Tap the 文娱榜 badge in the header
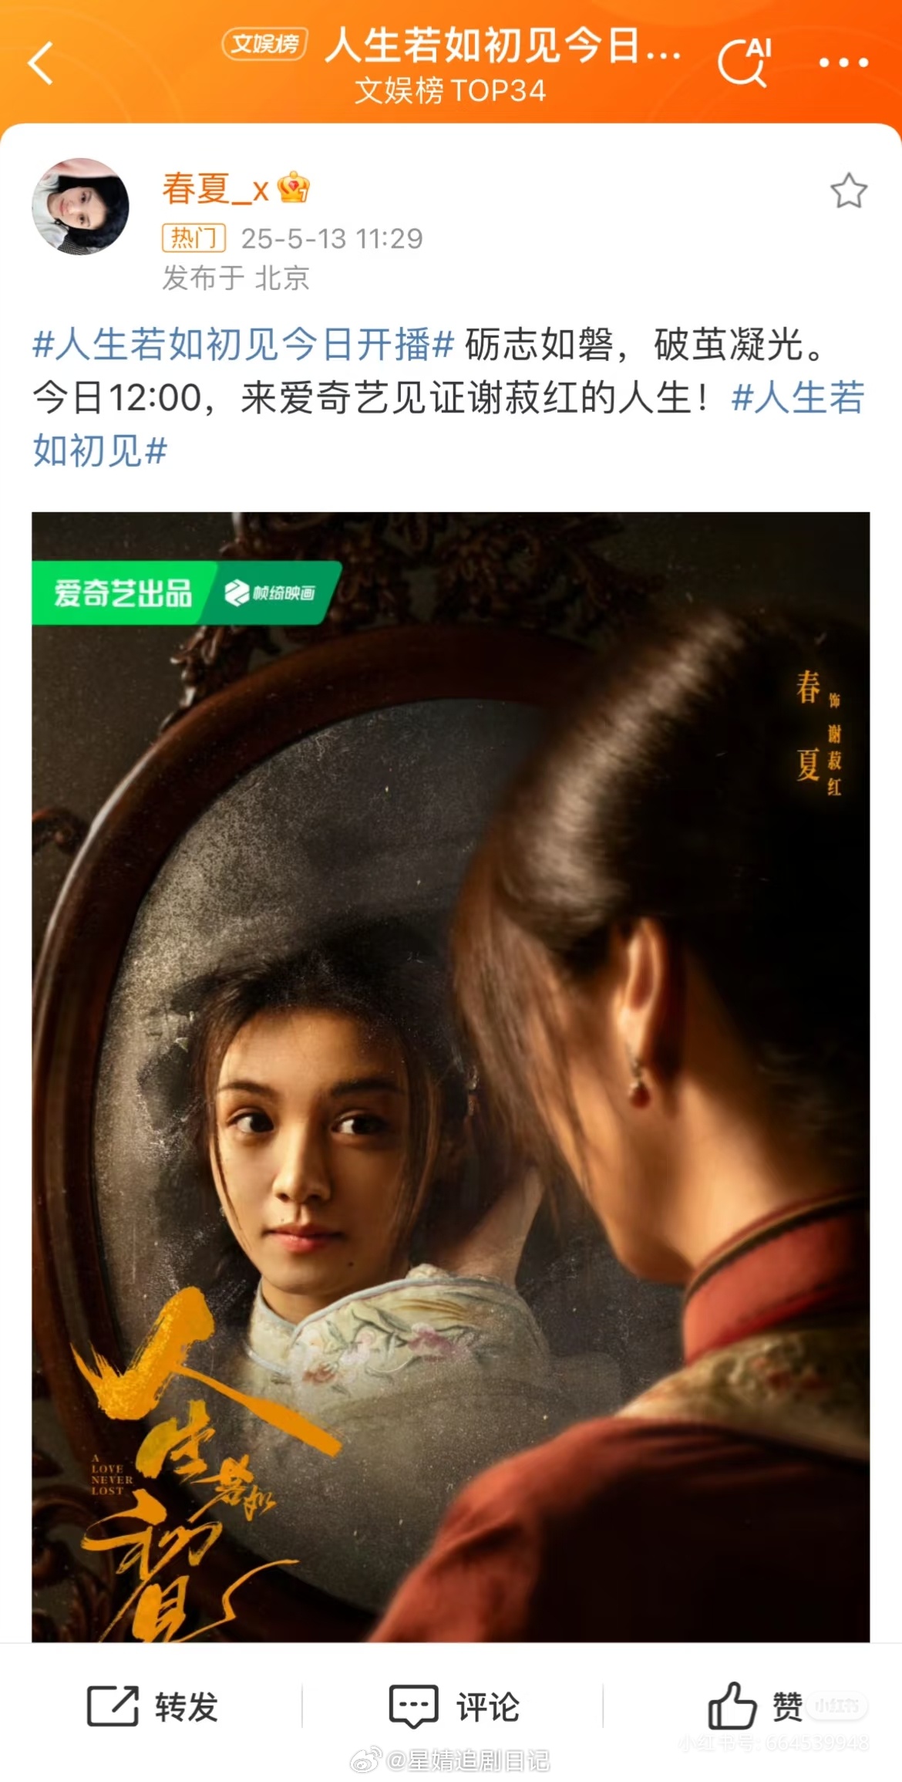This screenshot has width=902, height=1782. (265, 44)
